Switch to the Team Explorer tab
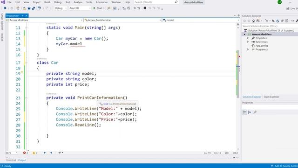Image resolution: width=298 pixels, height=168 pixels. (271, 97)
